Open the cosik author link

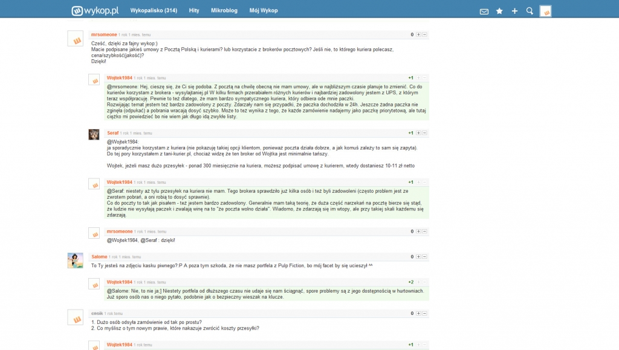97,313
